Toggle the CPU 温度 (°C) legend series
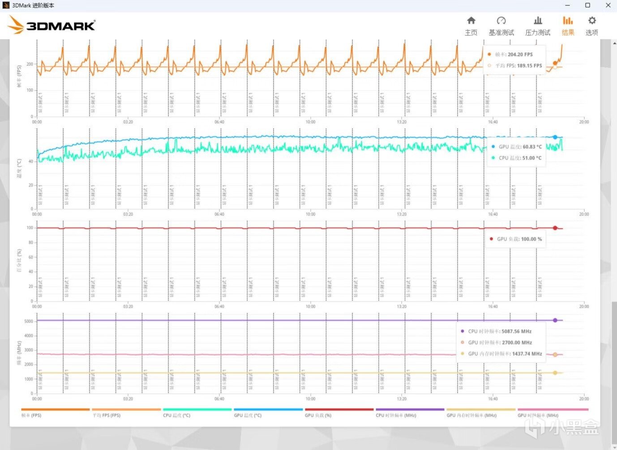 197,412
